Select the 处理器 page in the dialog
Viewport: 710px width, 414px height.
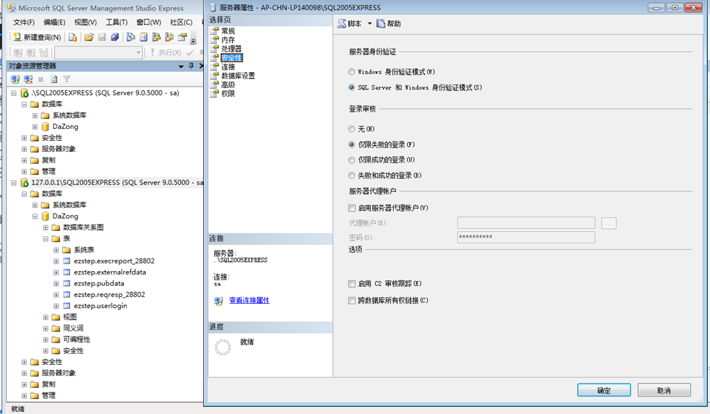[232, 49]
